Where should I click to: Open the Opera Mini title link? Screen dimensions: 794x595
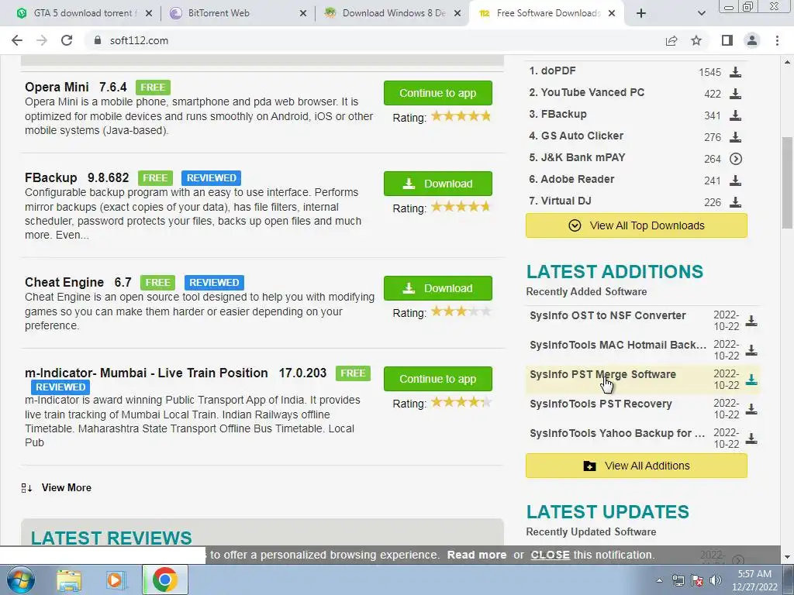coord(57,87)
